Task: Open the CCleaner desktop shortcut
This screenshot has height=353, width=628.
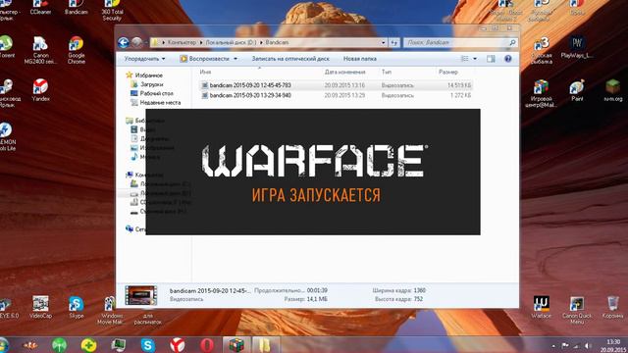Action: click(x=40, y=7)
